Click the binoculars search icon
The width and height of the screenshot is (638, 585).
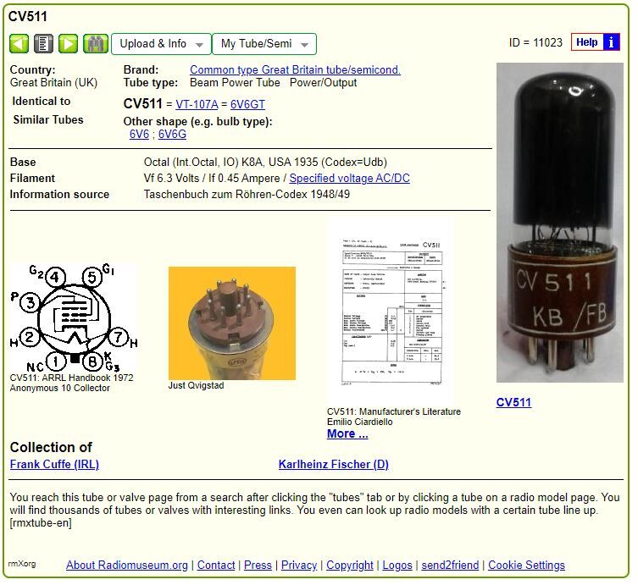pos(95,44)
